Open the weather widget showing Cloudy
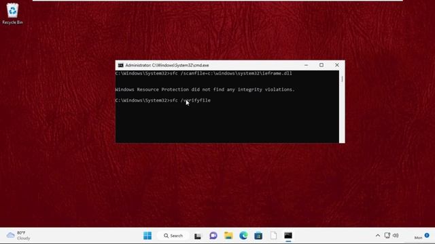 click(x=18, y=235)
